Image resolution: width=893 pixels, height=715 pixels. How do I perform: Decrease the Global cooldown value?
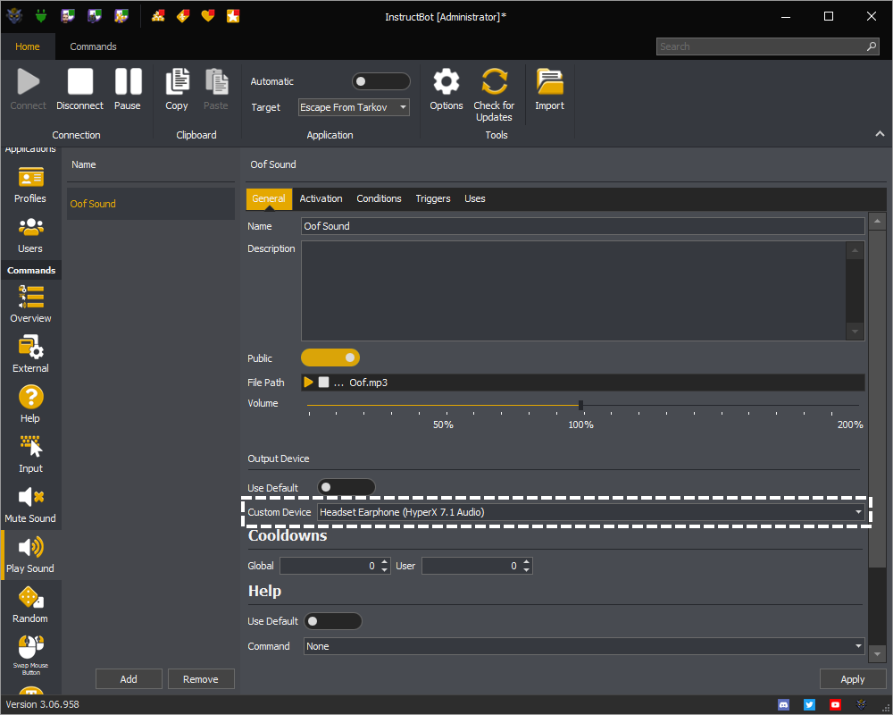click(385, 569)
